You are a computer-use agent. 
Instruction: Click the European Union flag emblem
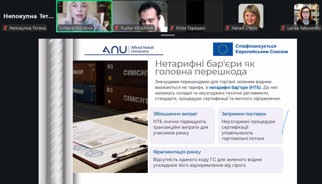coord(223,49)
